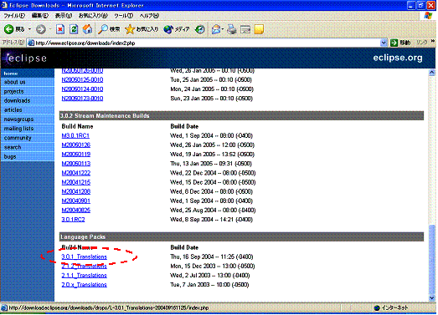This screenshot has width=438, height=315.
Task: Click the Refresh page icon
Action: click(x=74, y=29)
